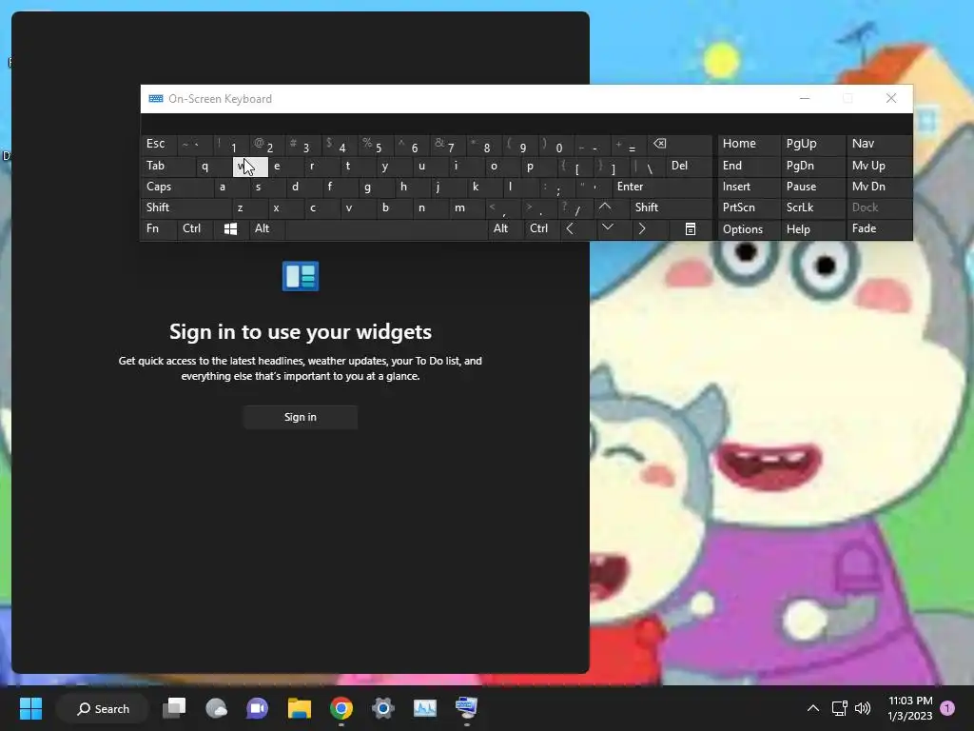Click the Home key
Image resolution: width=974 pixels, height=731 pixels.
(750, 145)
